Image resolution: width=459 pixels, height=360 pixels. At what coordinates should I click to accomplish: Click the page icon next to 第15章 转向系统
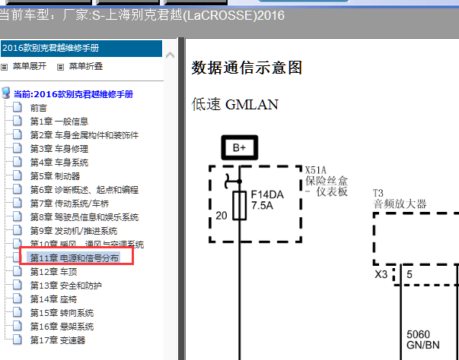point(18,312)
